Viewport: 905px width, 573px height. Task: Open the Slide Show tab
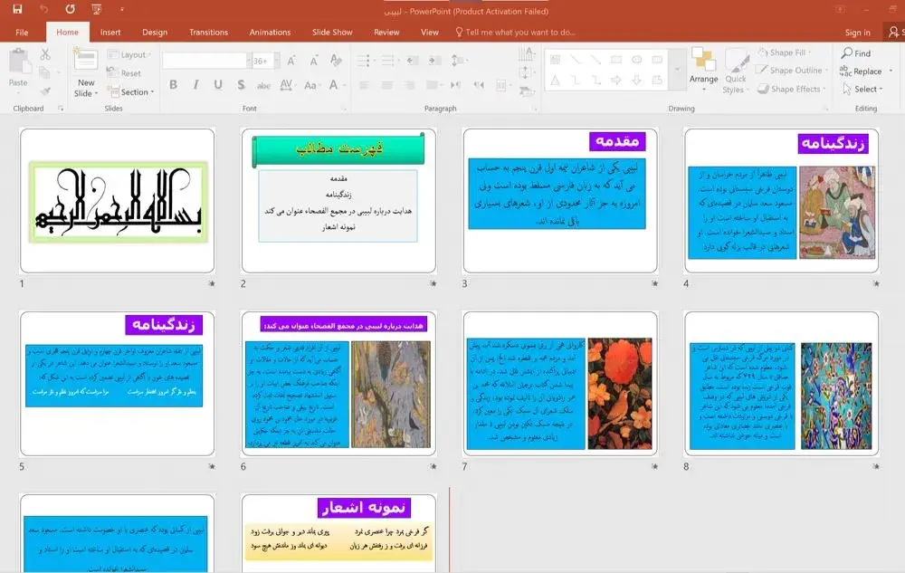tap(332, 32)
